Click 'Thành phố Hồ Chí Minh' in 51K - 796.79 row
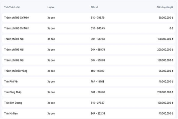 (x=17, y=18)
